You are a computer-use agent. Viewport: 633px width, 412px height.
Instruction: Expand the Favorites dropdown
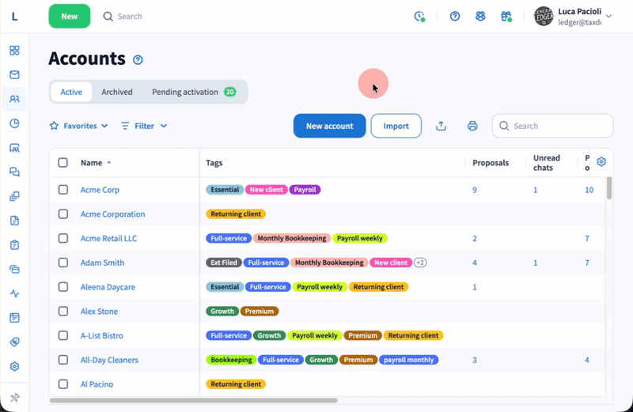click(78, 126)
